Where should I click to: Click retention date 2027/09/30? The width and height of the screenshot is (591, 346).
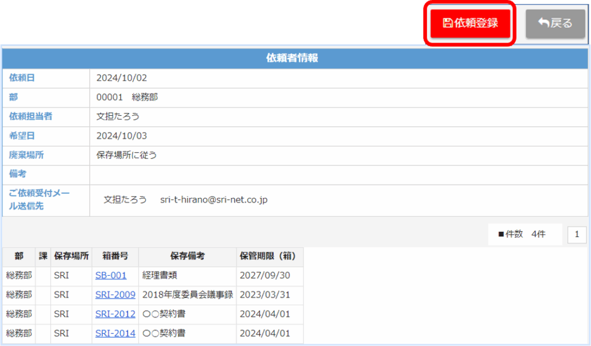pyautogui.click(x=265, y=275)
